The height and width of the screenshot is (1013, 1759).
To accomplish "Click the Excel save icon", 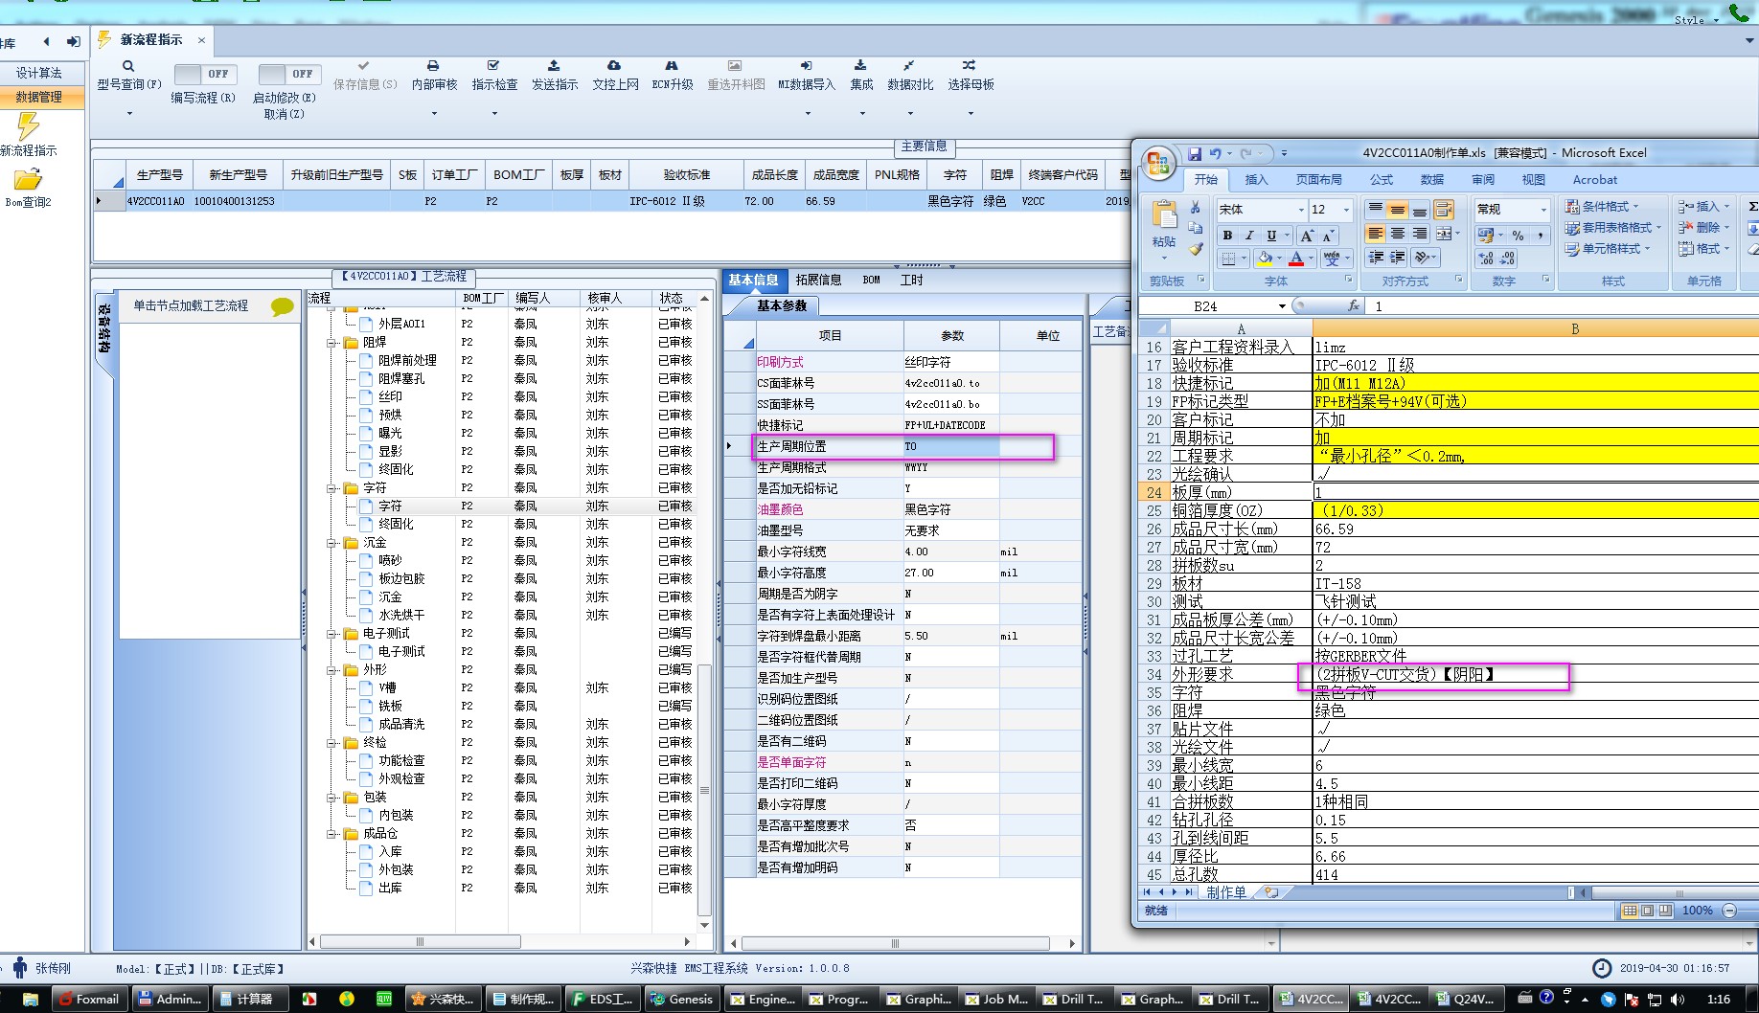I will tap(1195, 153).
